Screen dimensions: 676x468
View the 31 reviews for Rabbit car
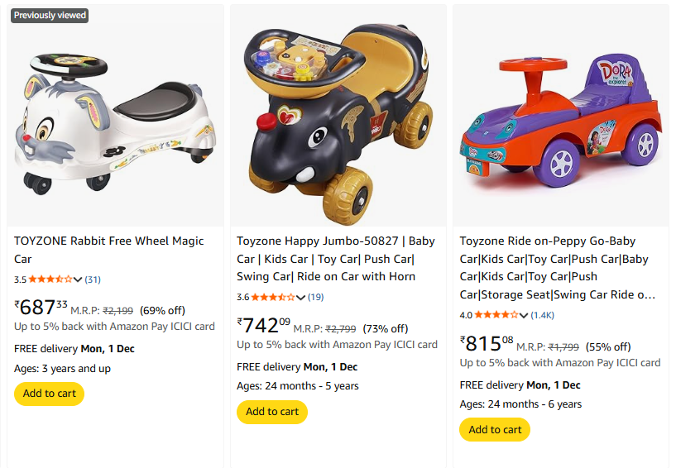(93, 279)
